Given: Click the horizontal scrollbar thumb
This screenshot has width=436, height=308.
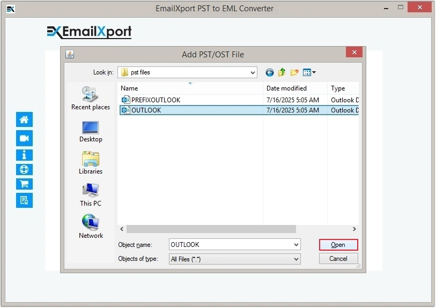Looking at the screenshot, I should pos(211,229).
